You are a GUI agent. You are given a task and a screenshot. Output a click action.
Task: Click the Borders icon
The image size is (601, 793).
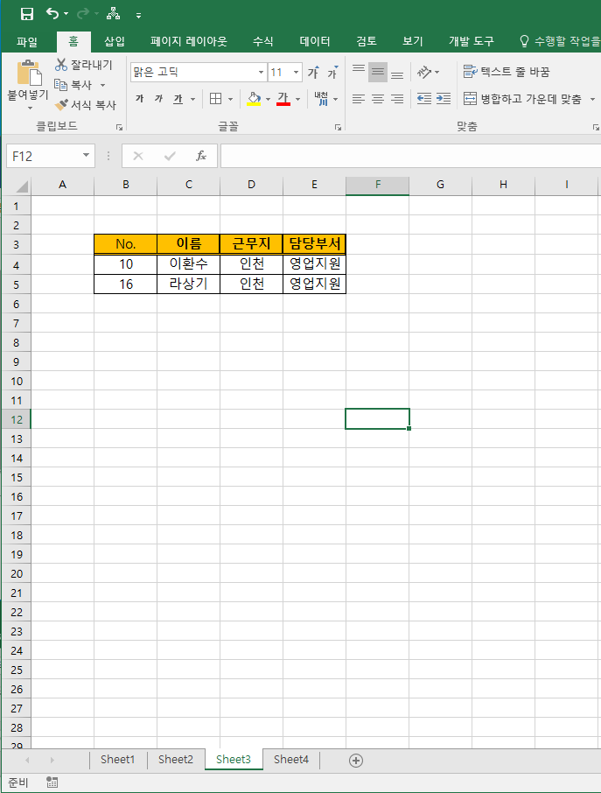[x=216, y=99]
